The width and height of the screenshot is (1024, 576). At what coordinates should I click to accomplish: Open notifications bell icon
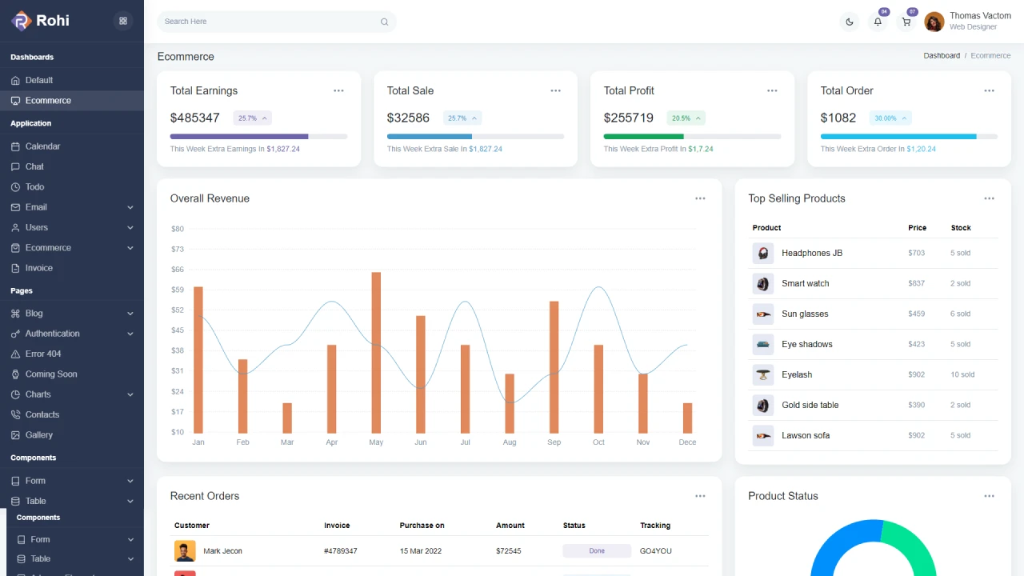pos(878,22)
